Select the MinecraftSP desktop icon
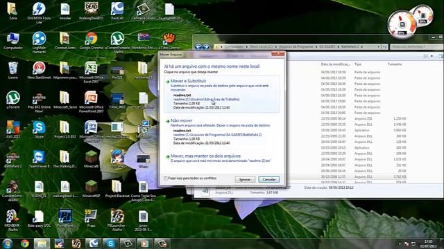 [91, 189]
